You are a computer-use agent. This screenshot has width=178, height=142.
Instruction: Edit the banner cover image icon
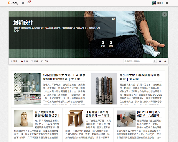[x=164, y=14]
